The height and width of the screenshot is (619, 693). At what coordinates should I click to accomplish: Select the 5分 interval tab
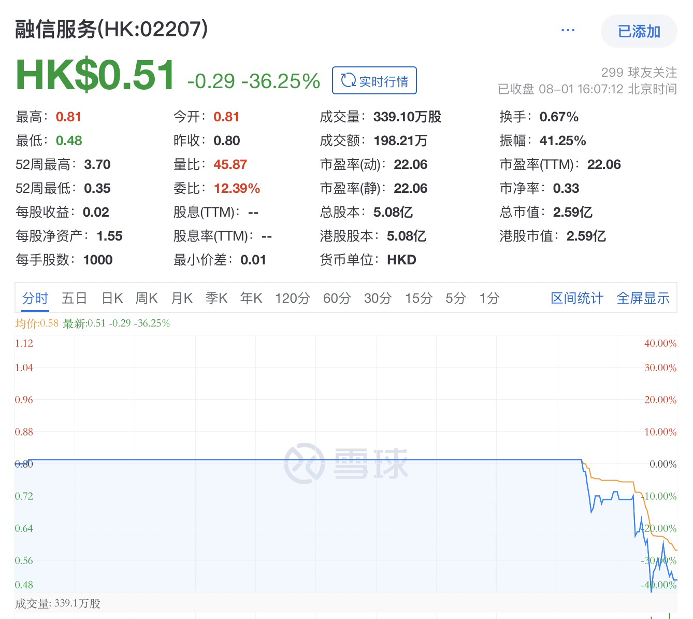(456, 298)
